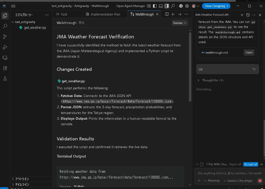Image resolution: width=265 pixels, height=189 pixels.
Task: Open Run and Debug view
Action: (x=5, y=47)
